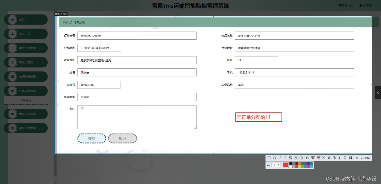Select the text annotation tool
Viewport: 381px width, 184px height.
click(x=296, y=158)
